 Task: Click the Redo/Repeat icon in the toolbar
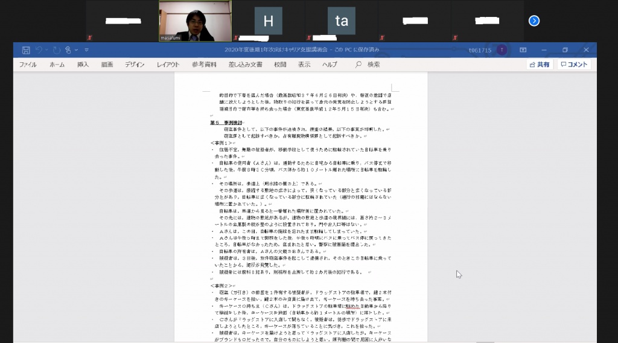point(56,50)
